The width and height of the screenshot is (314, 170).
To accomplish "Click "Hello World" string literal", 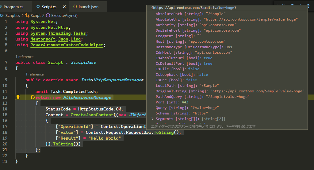I will tap(105, 138).
